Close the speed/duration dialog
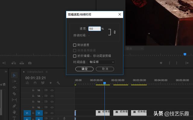This screenshot has height=120, width=193. [120, 14]
